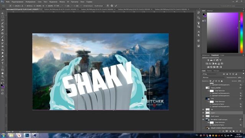Select the Clone Stamp tool
The image size is (245, 138).
tap(2, 40)
